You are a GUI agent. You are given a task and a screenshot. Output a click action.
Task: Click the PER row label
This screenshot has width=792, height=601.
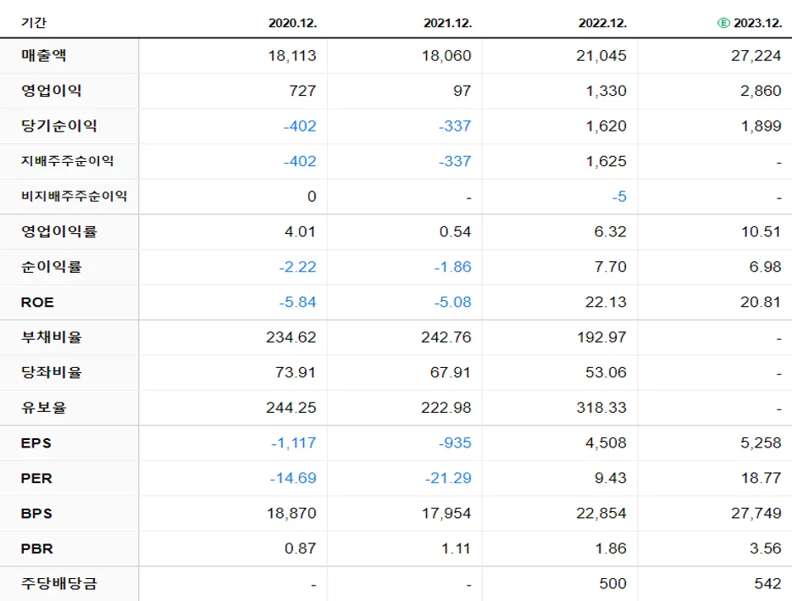pyautogui.click(x=36, y=478)
